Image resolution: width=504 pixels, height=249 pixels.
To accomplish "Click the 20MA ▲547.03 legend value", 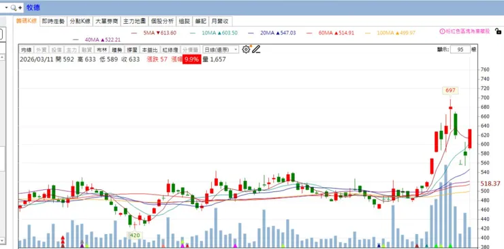I will coord(279,33).
